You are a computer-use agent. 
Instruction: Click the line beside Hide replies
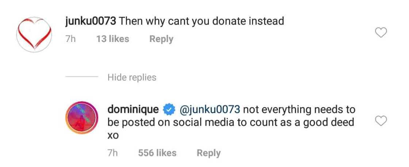pos(81,77)
